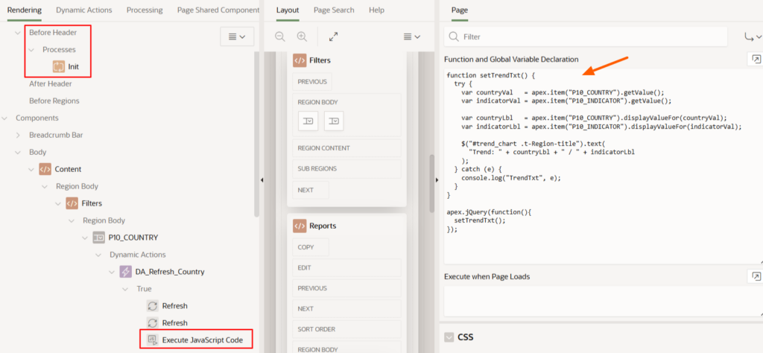Expand the Breadcrumb Bar node

(x=18, y=135)
